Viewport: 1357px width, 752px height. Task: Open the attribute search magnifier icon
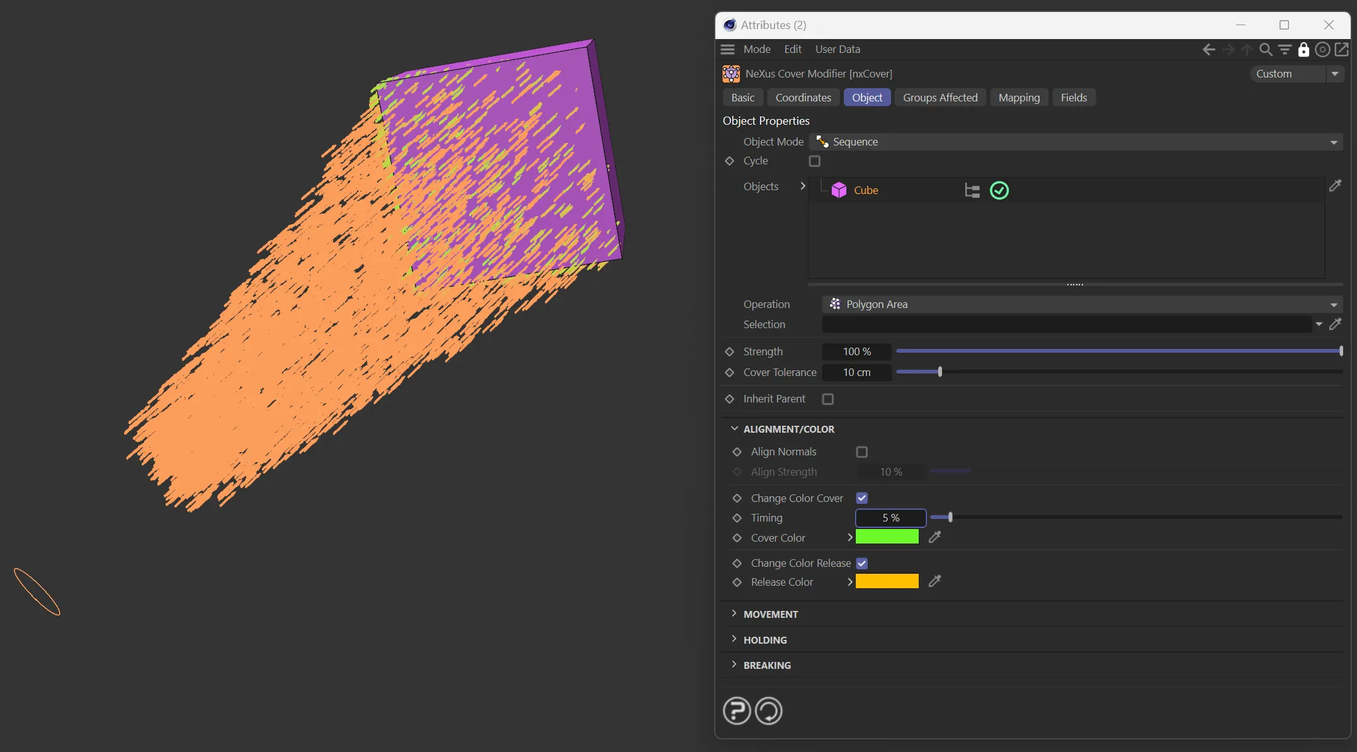coord(1265,49)
